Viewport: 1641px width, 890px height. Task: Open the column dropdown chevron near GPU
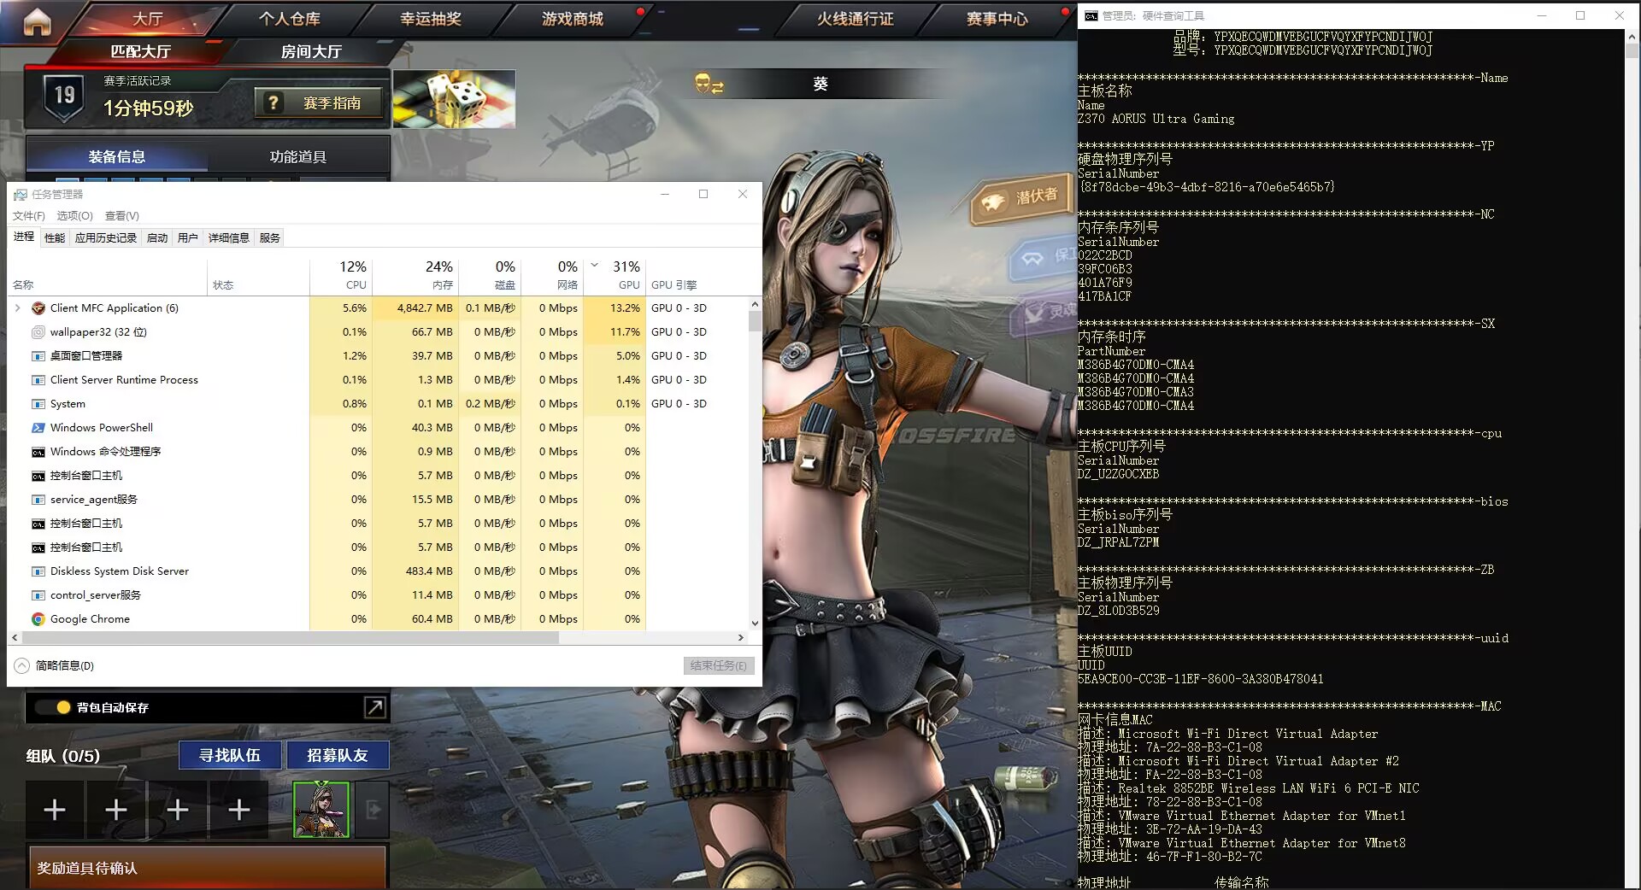tap(595, 265)
